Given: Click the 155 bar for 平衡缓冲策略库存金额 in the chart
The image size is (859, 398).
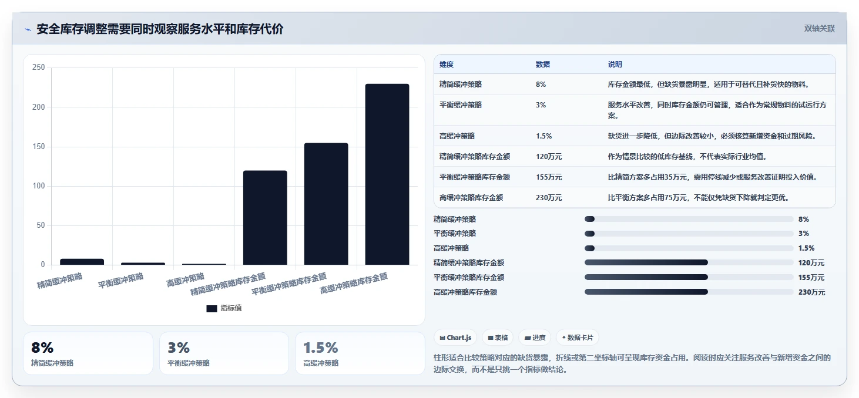Looking at the screenshot, I should tap(326, 204).
